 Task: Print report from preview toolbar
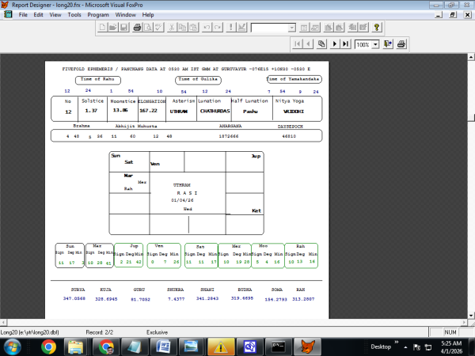[401, 44]
